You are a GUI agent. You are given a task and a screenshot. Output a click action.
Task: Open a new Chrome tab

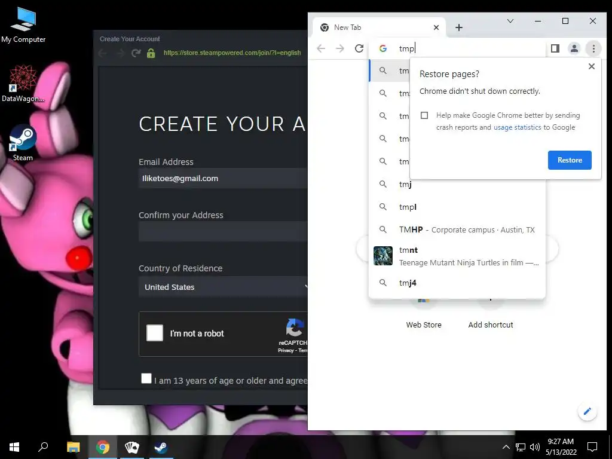(459, 27)
